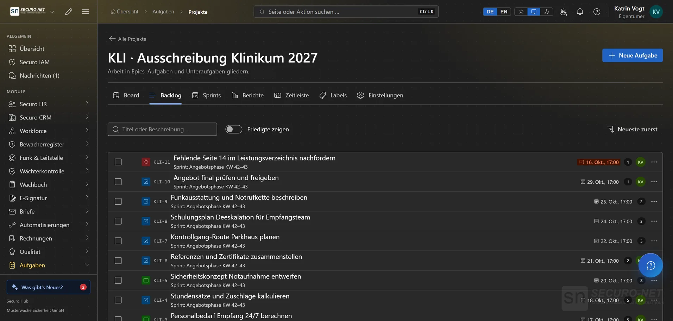Open more options for KLI-9
Viewport: 673px width, 321px height.
tap(654, 201)
